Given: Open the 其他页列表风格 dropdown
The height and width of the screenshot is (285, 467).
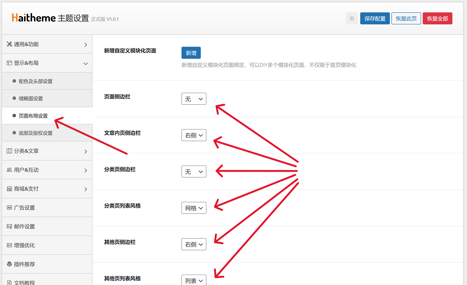Looking at the screenshot, I should 194,280.
